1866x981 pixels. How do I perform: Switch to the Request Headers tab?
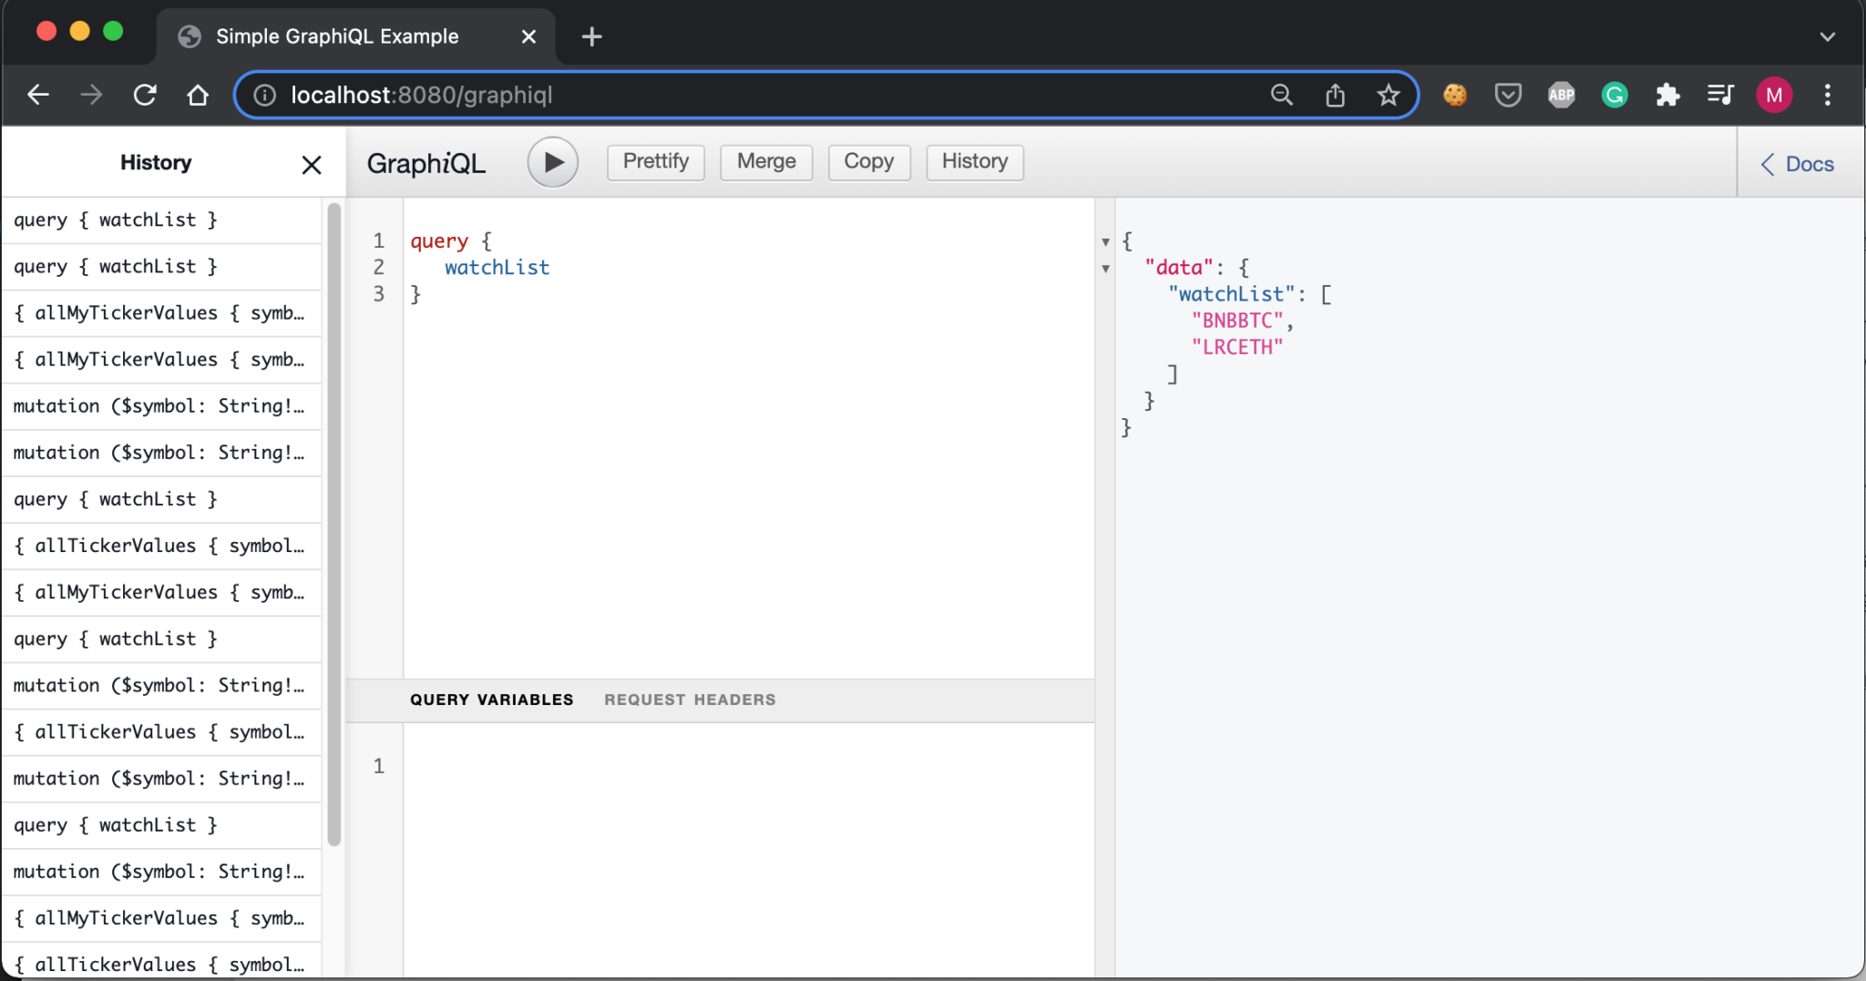point(689,700)
